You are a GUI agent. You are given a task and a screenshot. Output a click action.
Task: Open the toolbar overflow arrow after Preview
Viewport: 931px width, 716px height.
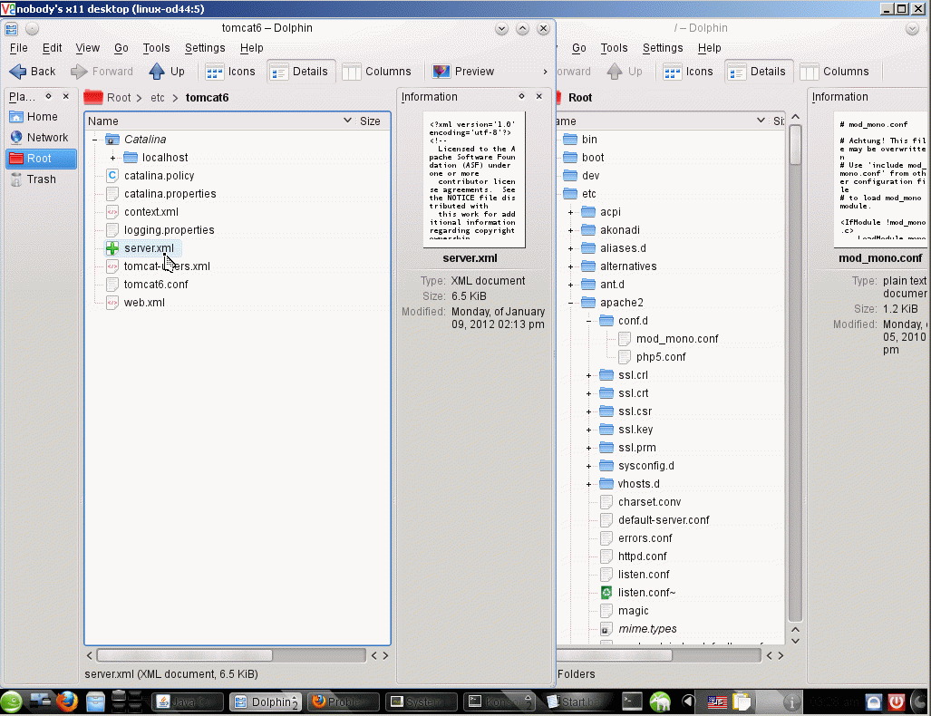[545, 72]
